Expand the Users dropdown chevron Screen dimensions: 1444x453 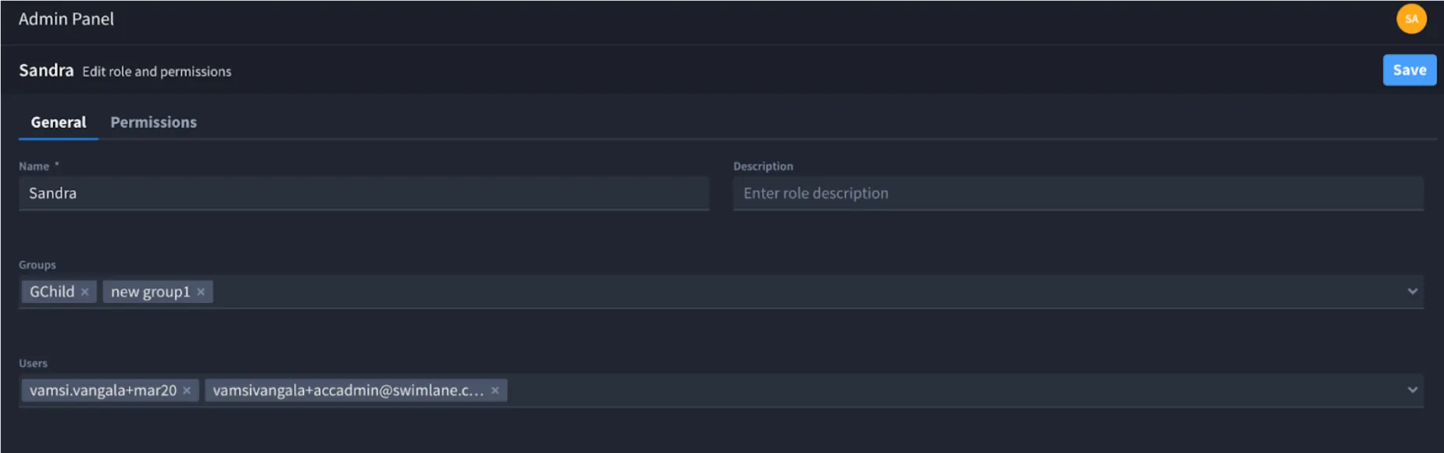[1412, 390]
